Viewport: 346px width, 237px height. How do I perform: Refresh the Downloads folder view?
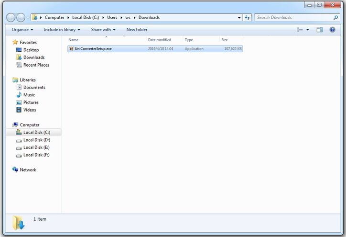[x=247, y=18]
